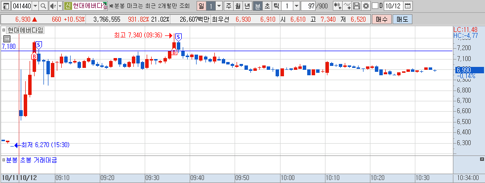
Task: Open the calendar date picker icon
Action: 408,5
